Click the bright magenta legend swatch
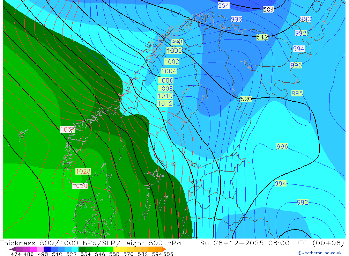This screenshot has height=256, width=349. coord(33,249)
